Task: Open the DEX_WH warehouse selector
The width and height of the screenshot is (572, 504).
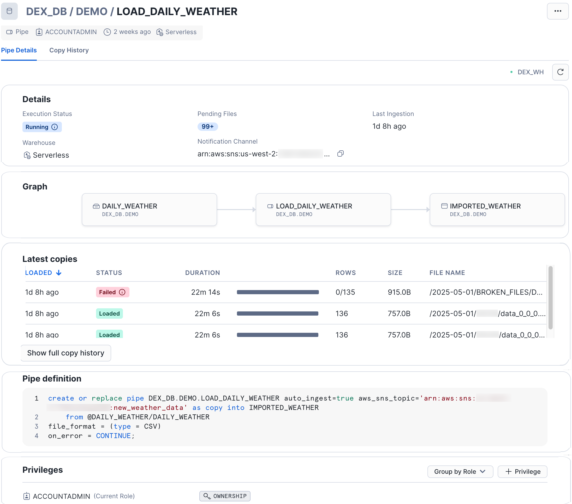Action: pos(530,72)
